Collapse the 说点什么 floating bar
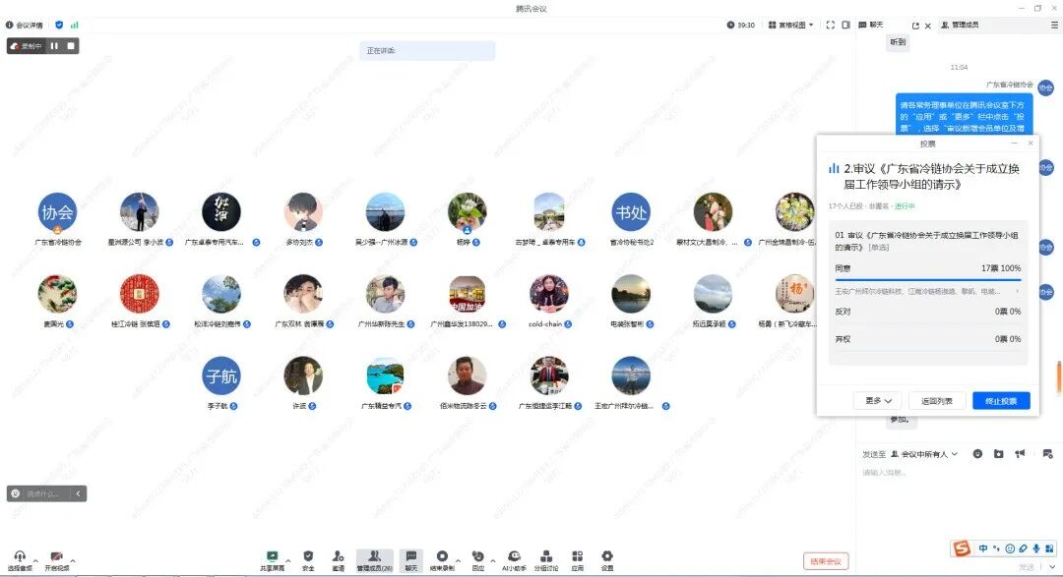 78,493
